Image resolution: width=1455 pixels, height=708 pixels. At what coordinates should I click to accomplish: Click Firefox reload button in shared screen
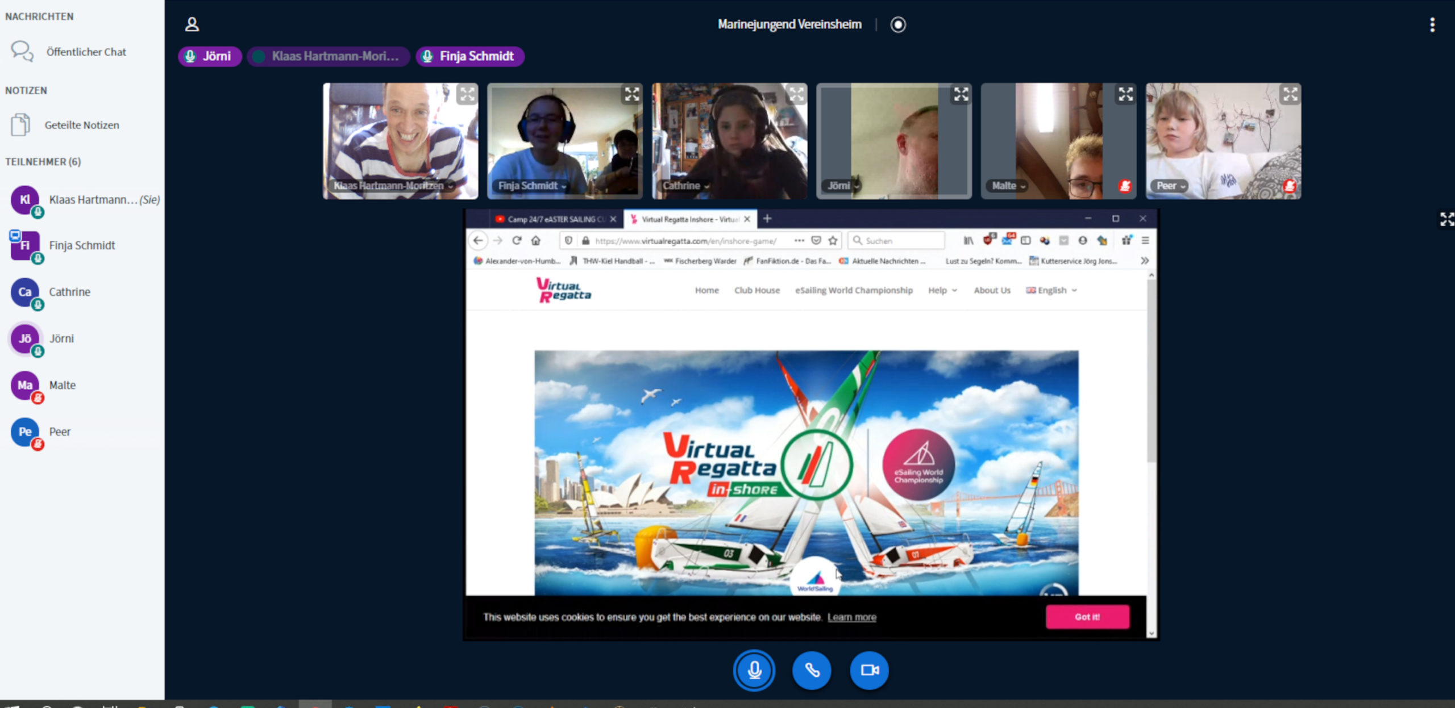[517, 241]
